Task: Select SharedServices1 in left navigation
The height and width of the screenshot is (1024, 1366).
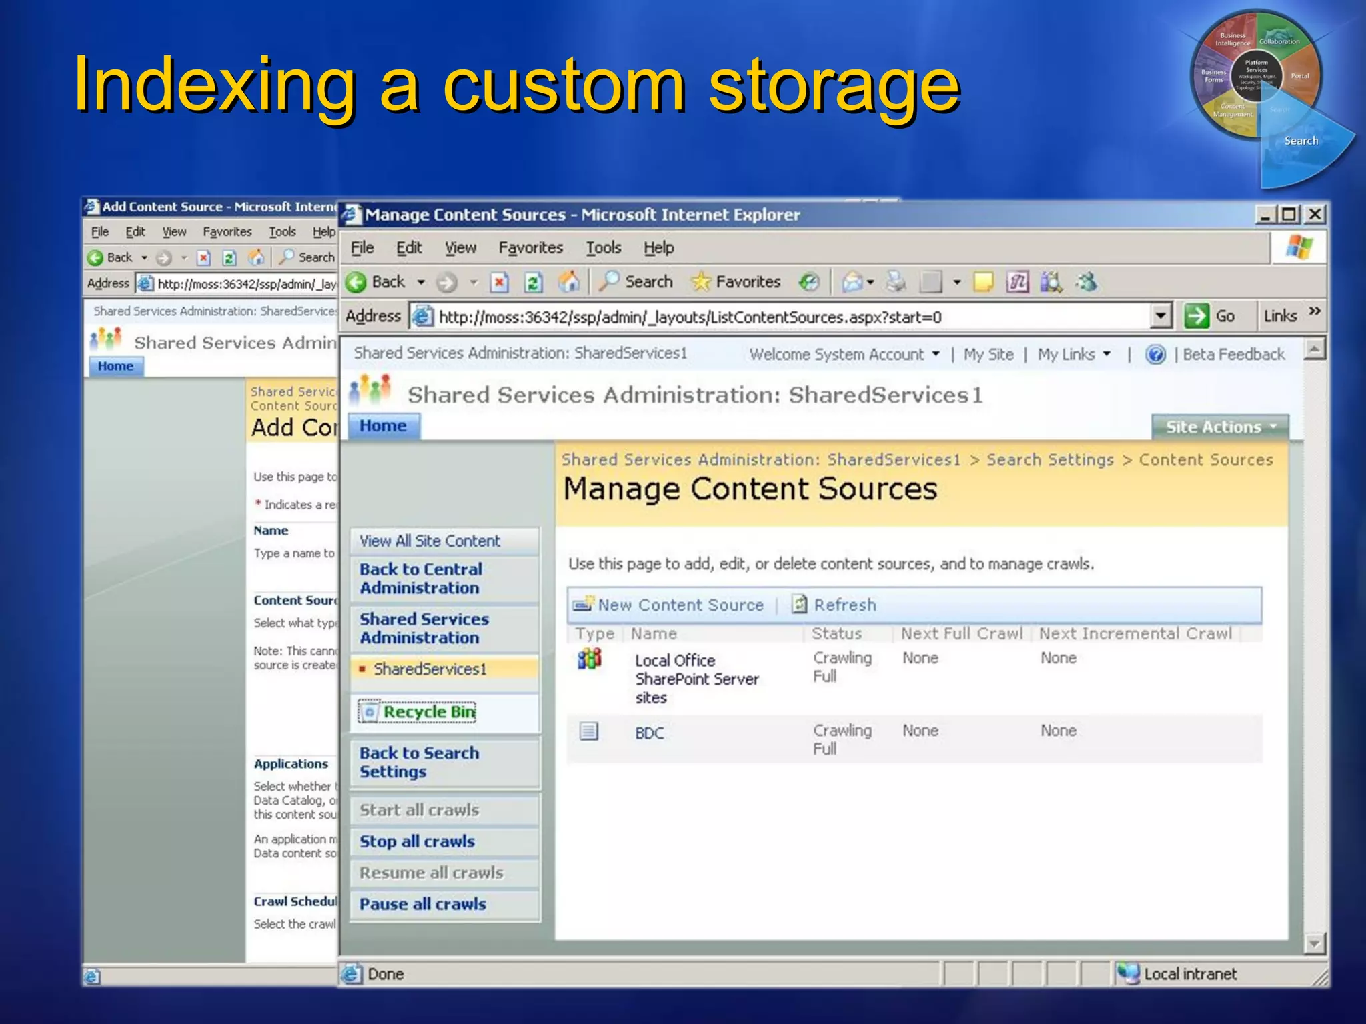Action: (x=430, y=669)
